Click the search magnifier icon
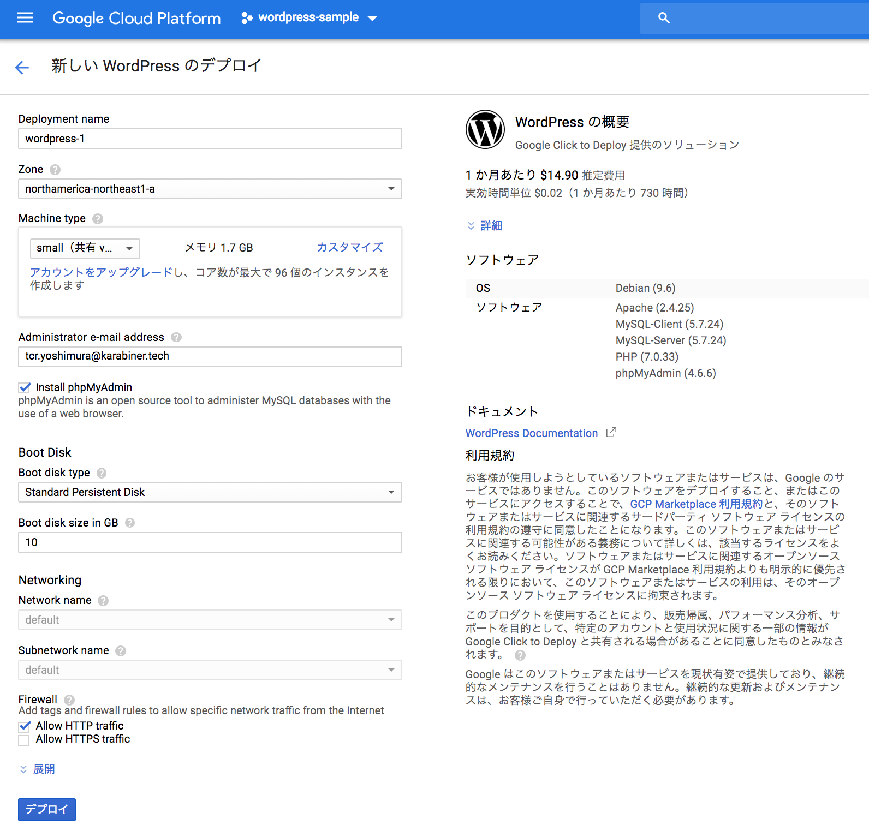869x825 pixels. 664,18
